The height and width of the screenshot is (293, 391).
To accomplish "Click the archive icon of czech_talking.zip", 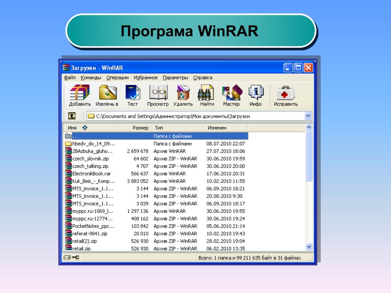I will click(68, 166).
